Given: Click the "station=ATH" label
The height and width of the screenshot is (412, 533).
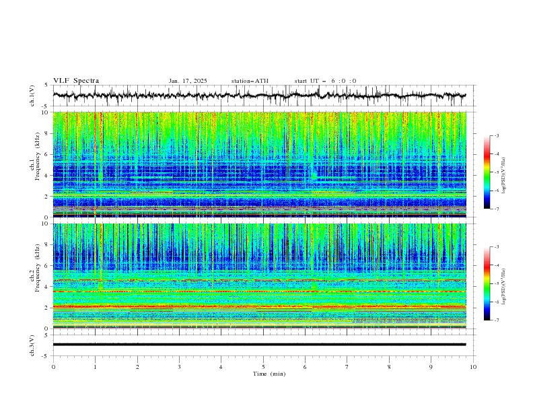Looking at the screenshot, I should coord(250,81).
